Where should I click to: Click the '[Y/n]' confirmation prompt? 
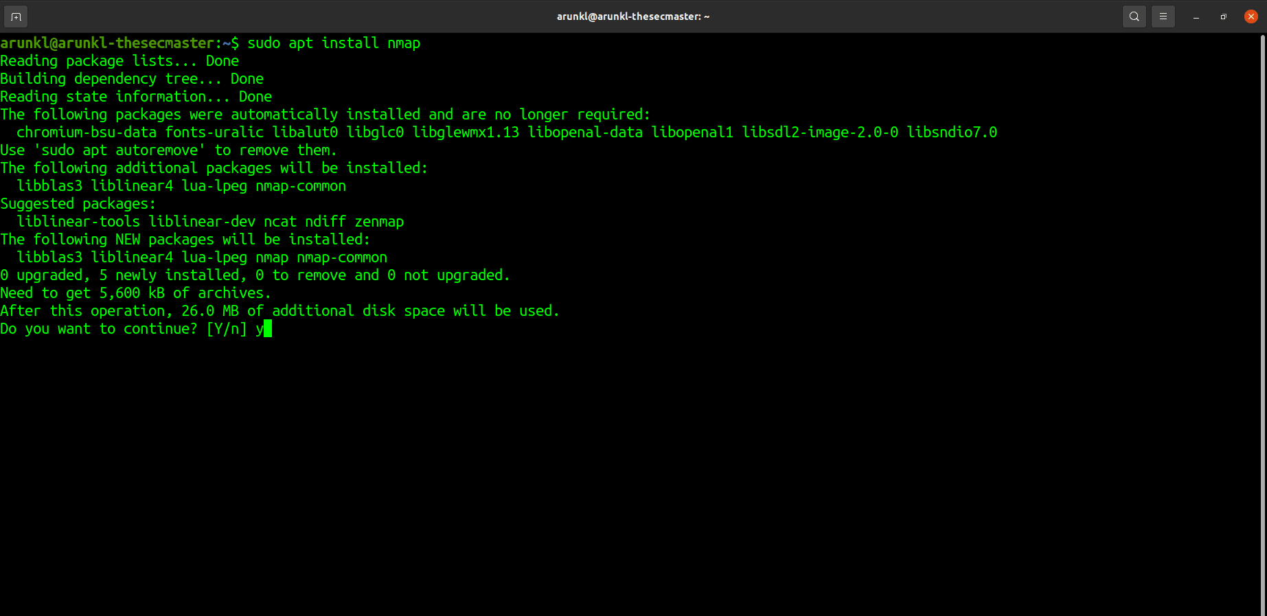pyautogui.click(x=227, y=329)
